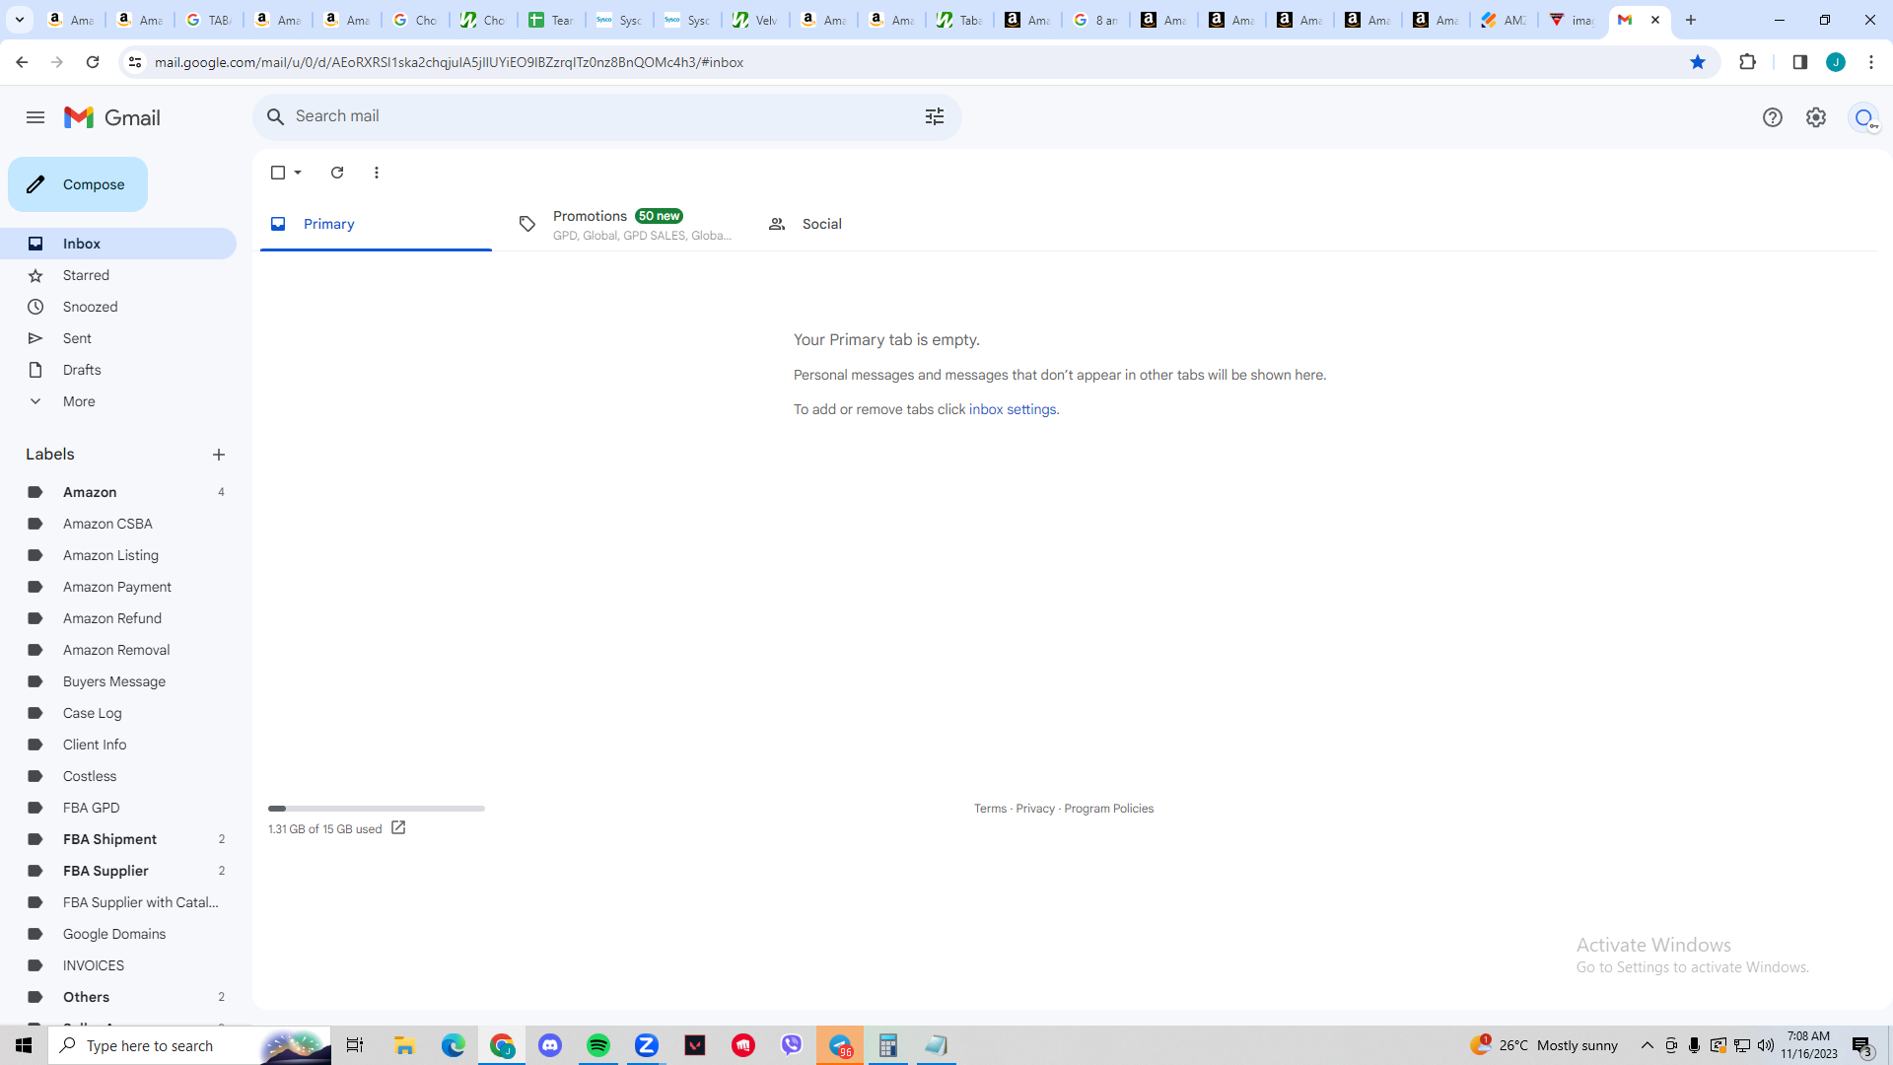This screenshot has width=1893, height=1065.
Task: Open the Amazon Listing label
Action: (118, 555)
